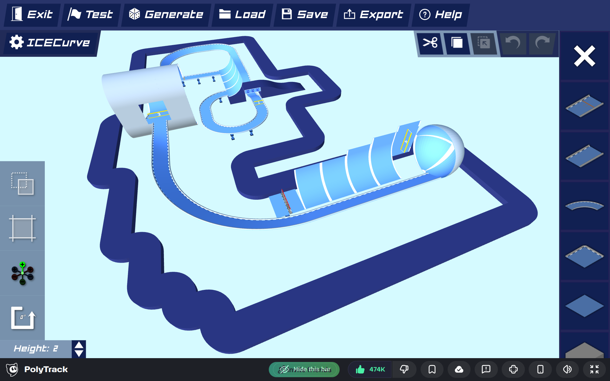Open the Test track button

pyautogui.click(x=91, y=15)
